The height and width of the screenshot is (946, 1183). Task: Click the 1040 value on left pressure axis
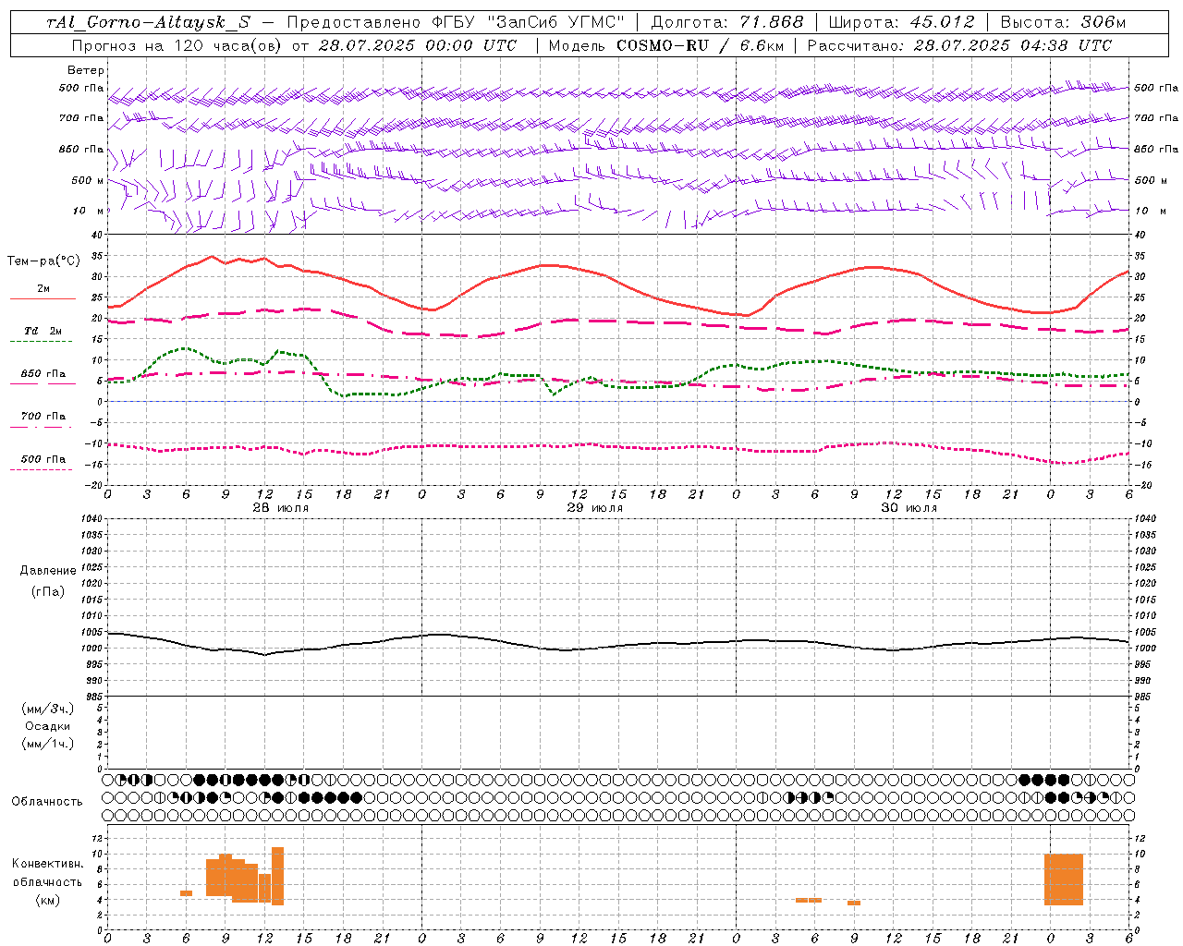coord(90,518)
